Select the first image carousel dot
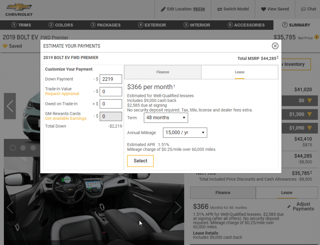320x245 pixels. 13,148
